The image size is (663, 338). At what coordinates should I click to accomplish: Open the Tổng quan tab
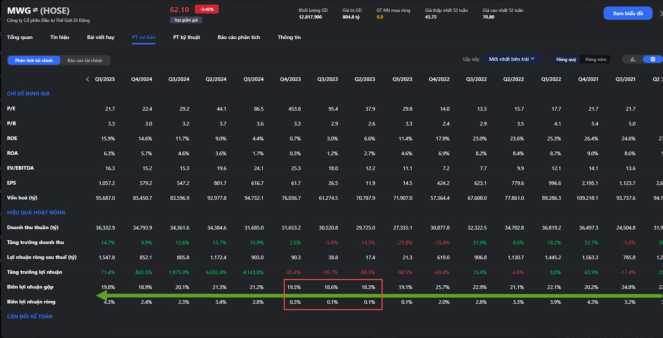click(20, 37)
